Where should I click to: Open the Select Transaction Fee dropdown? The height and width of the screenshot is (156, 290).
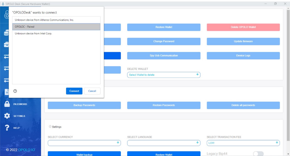point(243,143)
